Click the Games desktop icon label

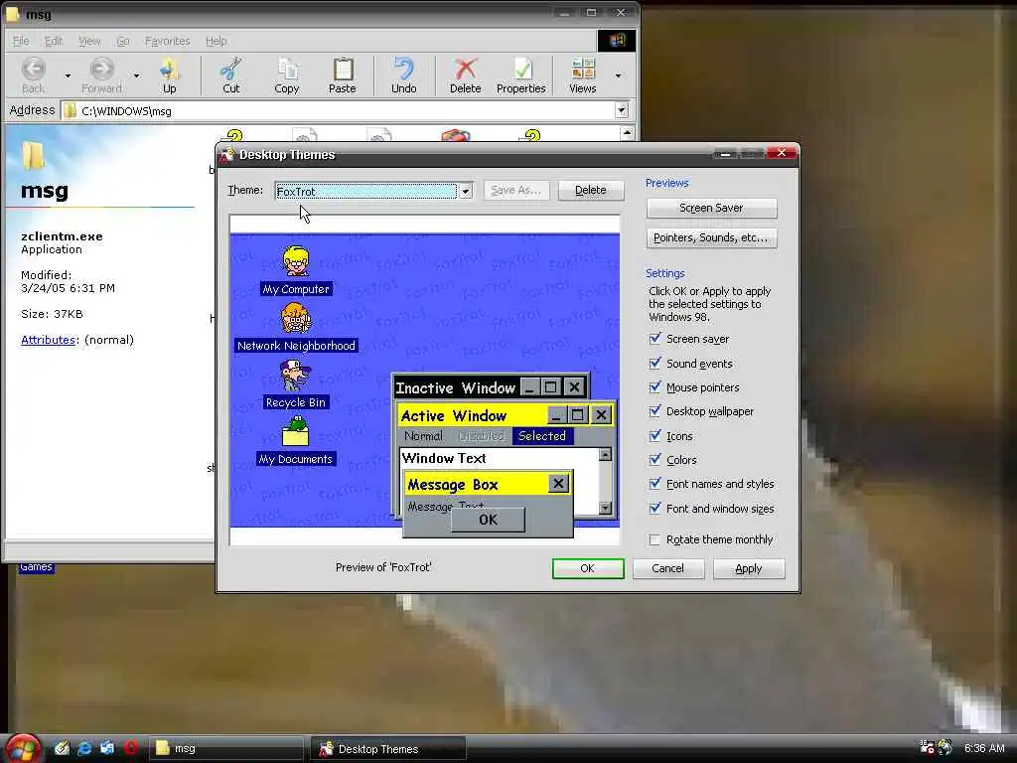(36, 567)
